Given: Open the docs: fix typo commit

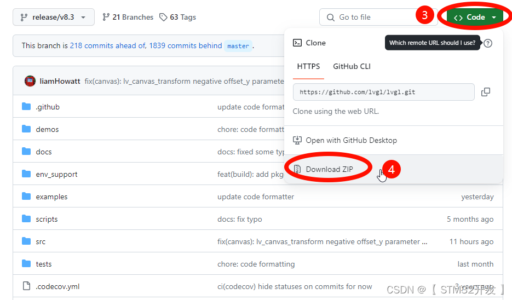Looking at the screenshot, I should [240, 220].
